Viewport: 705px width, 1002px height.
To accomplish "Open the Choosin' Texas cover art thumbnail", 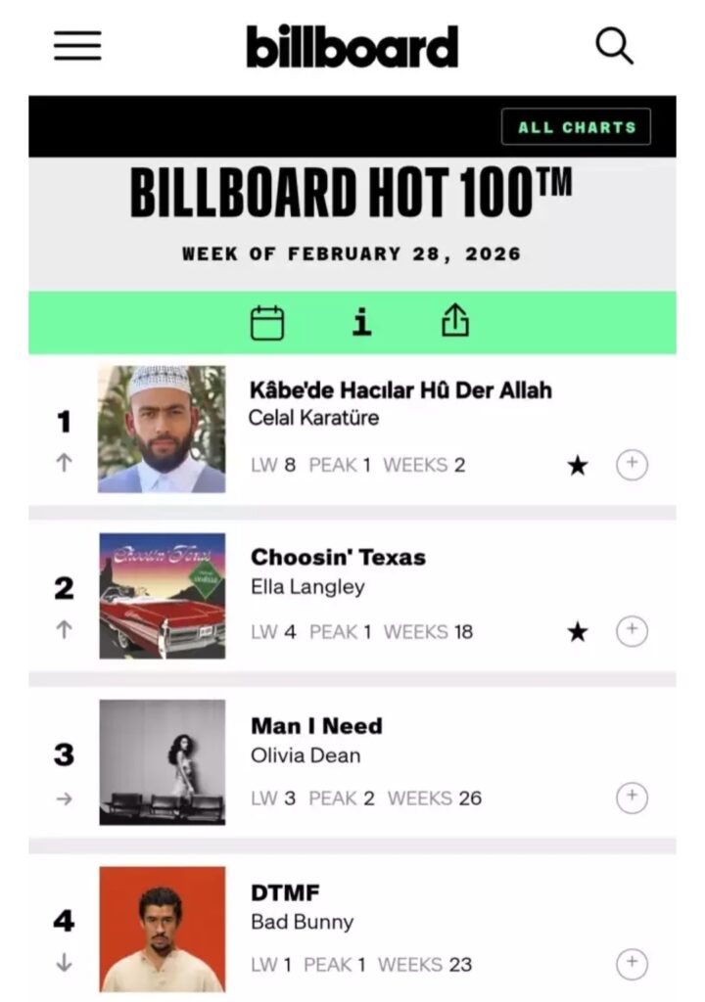I will pos(162,596).
